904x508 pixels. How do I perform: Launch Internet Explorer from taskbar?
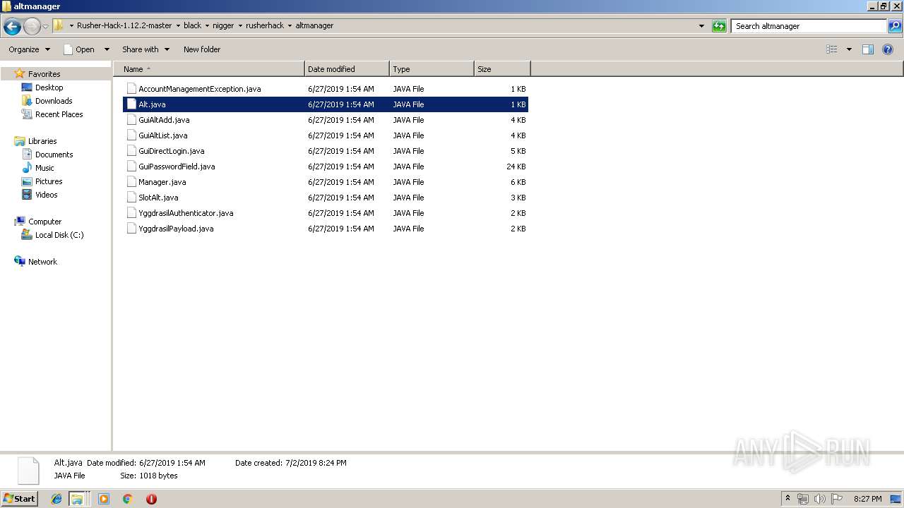click(x=56, y=499)
